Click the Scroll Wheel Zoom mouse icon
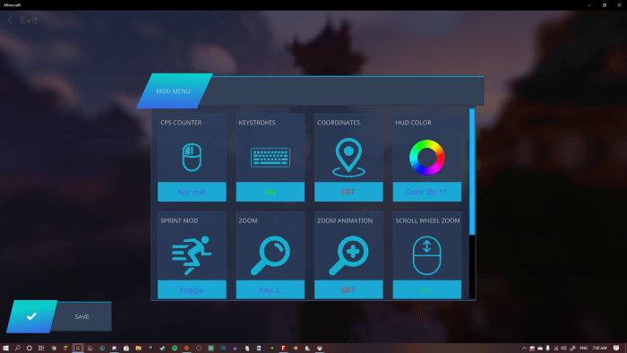 (x=426, y=255)
